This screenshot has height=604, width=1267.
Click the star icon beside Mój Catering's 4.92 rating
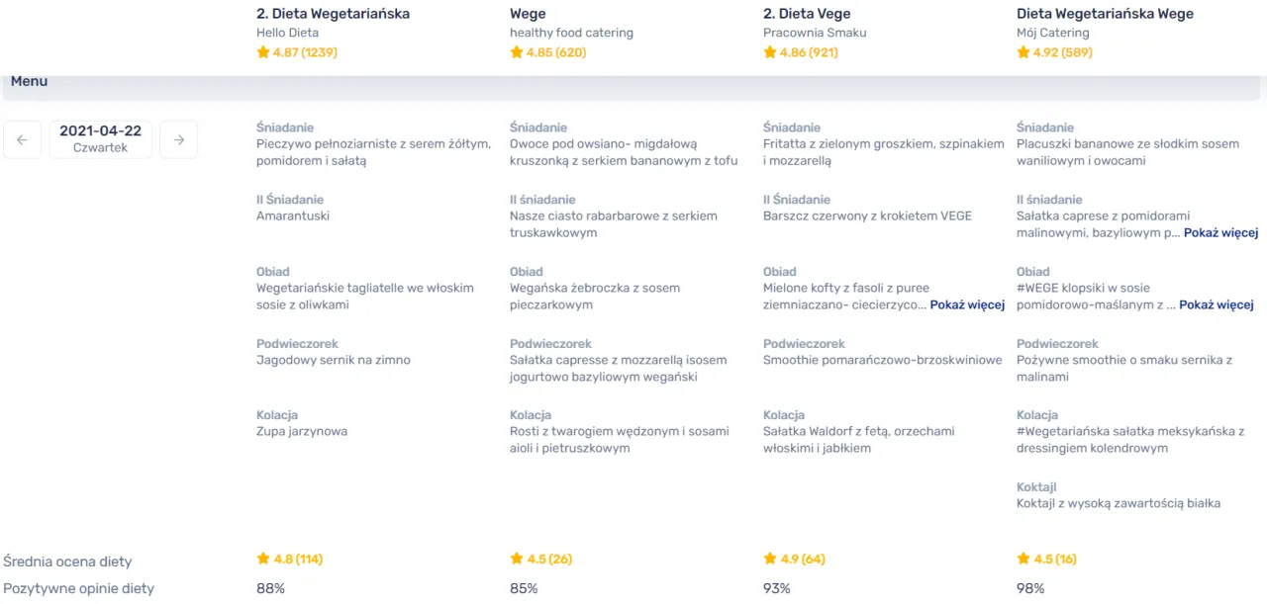1023,51
